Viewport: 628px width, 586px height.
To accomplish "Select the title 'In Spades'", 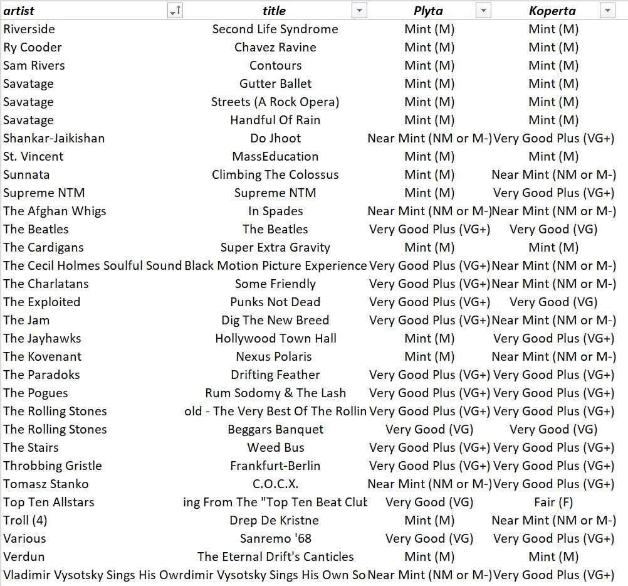I will click(x=275, y=211).
